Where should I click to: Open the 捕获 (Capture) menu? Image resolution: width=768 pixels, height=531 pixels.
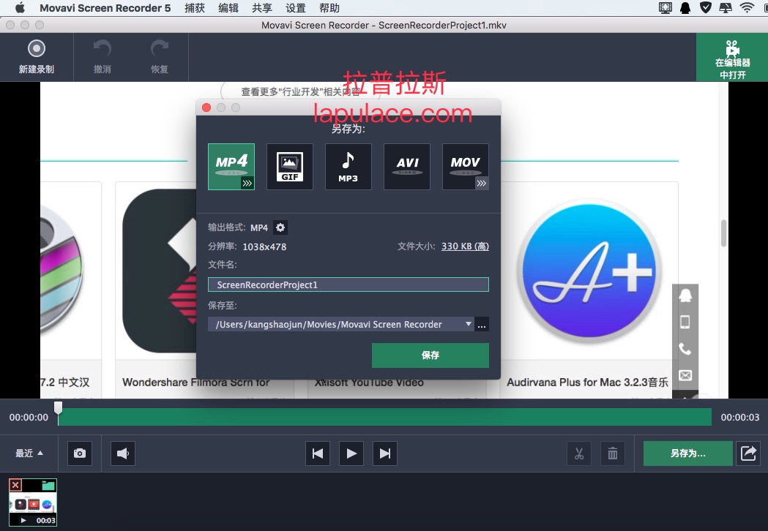[x=195, y=8]
